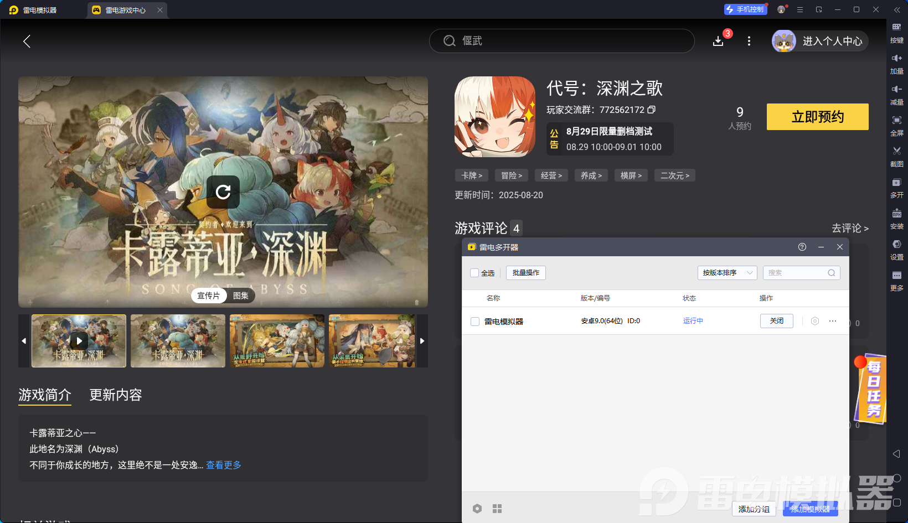Click the game search field

[x=561, y=41]
